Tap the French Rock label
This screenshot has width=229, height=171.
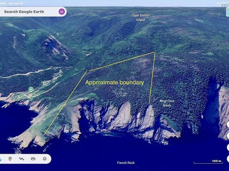(126, 163)
